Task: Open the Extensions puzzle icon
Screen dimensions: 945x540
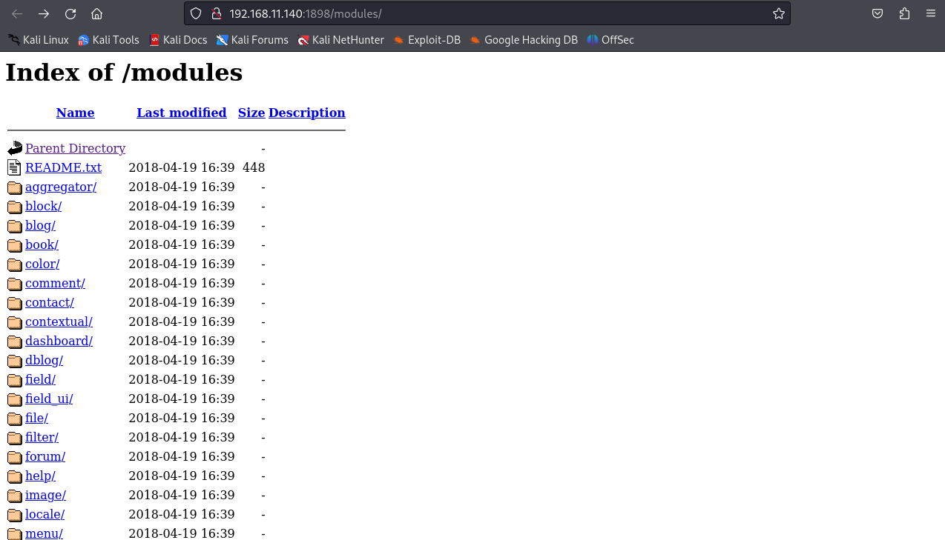Action: click(x=904, y=13)
